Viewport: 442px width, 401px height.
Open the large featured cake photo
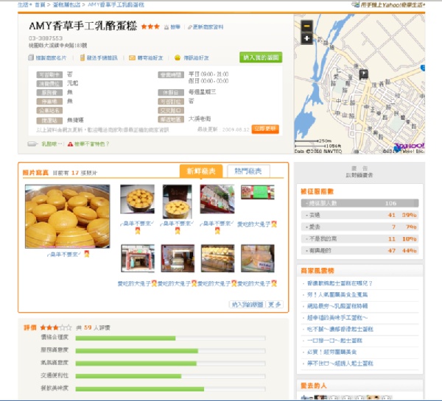point(67,216)
